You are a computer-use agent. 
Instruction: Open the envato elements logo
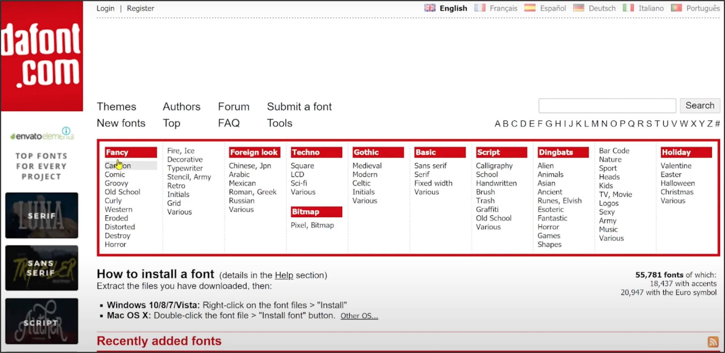point(42,136)
